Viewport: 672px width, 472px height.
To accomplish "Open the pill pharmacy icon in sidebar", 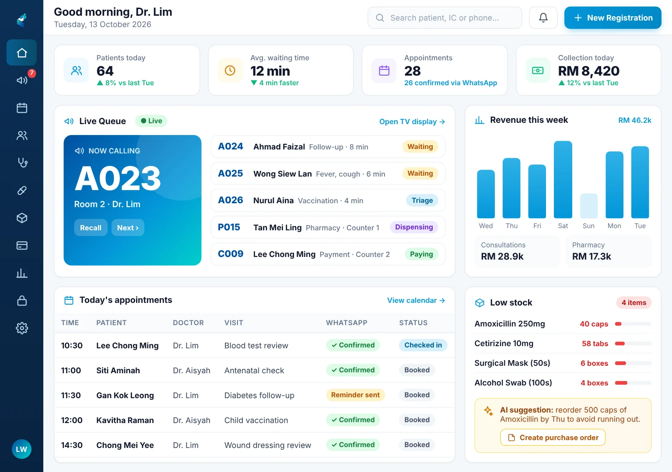I will coord(22,191).
